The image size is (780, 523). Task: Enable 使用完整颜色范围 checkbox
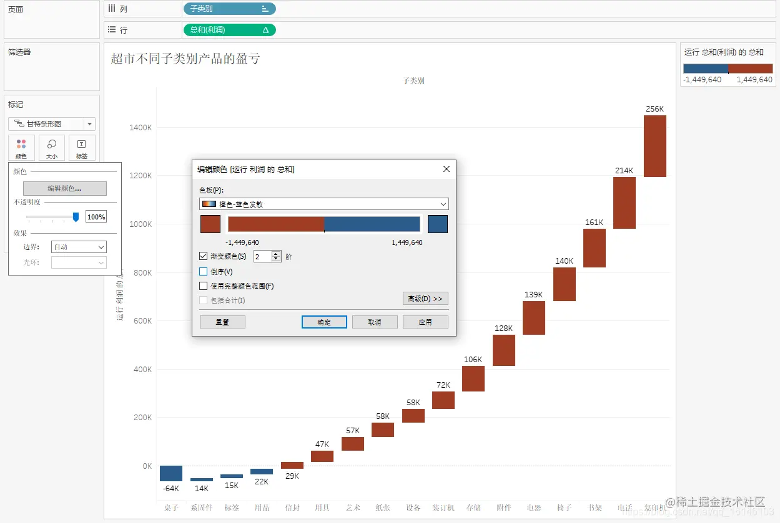click(x=203, y=285)
